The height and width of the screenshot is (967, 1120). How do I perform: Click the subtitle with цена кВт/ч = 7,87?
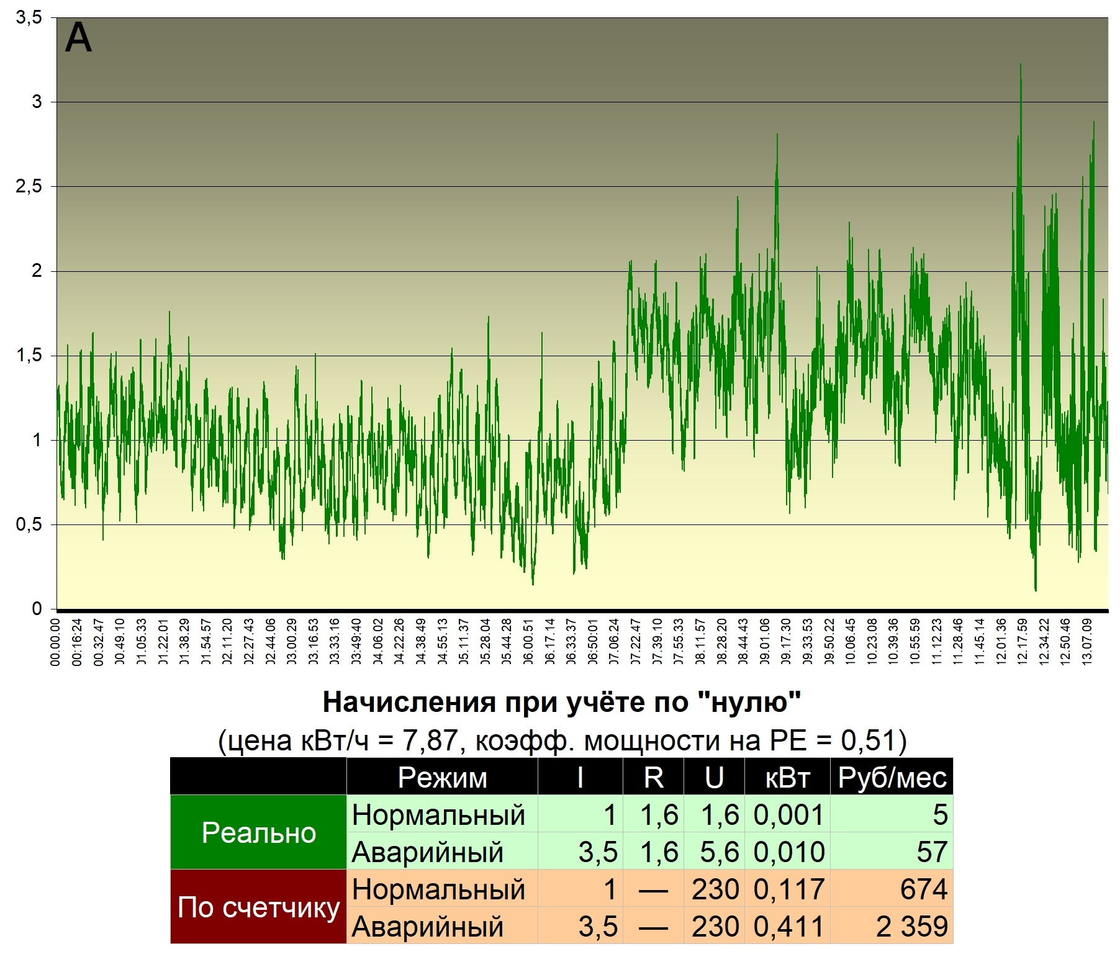coord(561,740)
